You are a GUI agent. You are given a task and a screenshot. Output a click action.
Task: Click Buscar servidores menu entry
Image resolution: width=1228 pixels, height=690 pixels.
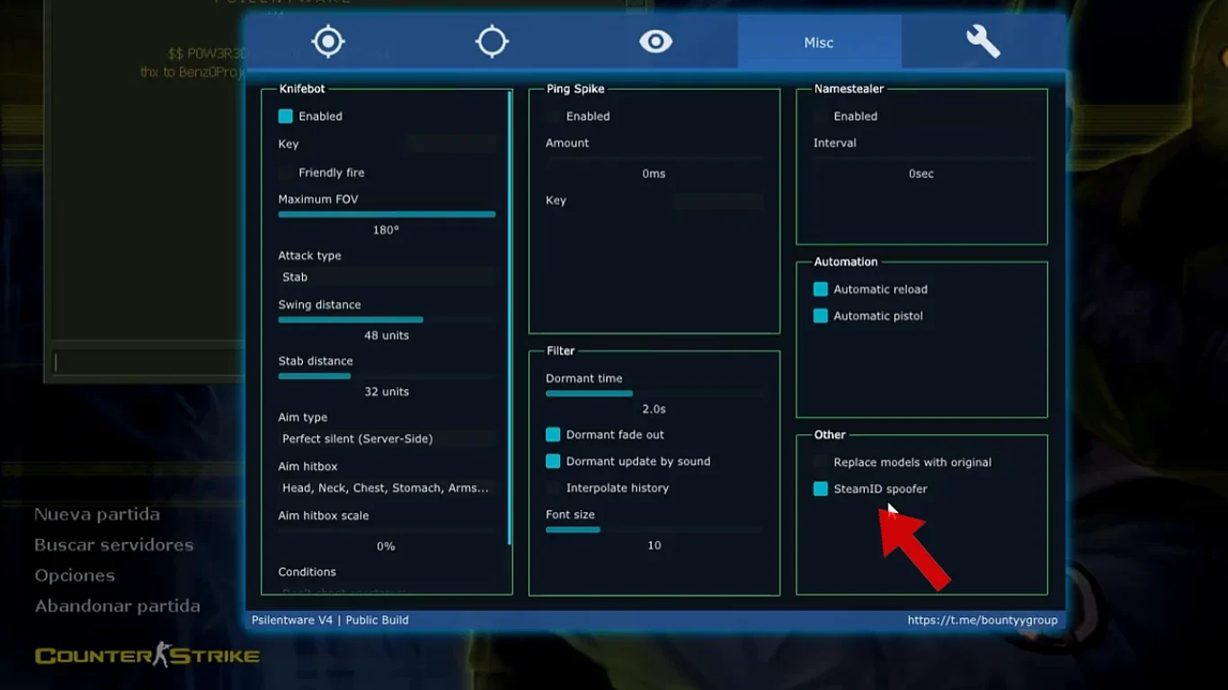[x=114, y=545]
